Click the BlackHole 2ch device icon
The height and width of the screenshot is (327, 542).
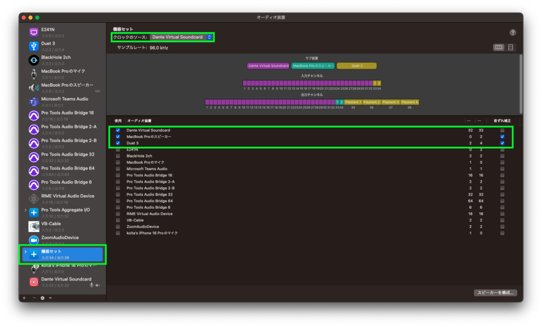(x=34, y=60)
